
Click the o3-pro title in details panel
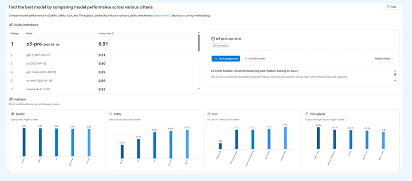coord(228,39)
